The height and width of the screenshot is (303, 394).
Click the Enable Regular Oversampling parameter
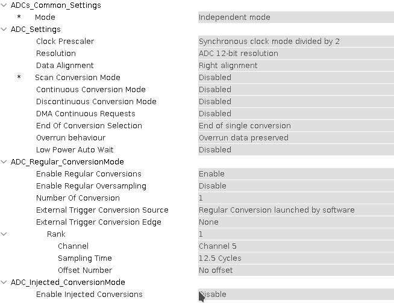pos(91,186)
